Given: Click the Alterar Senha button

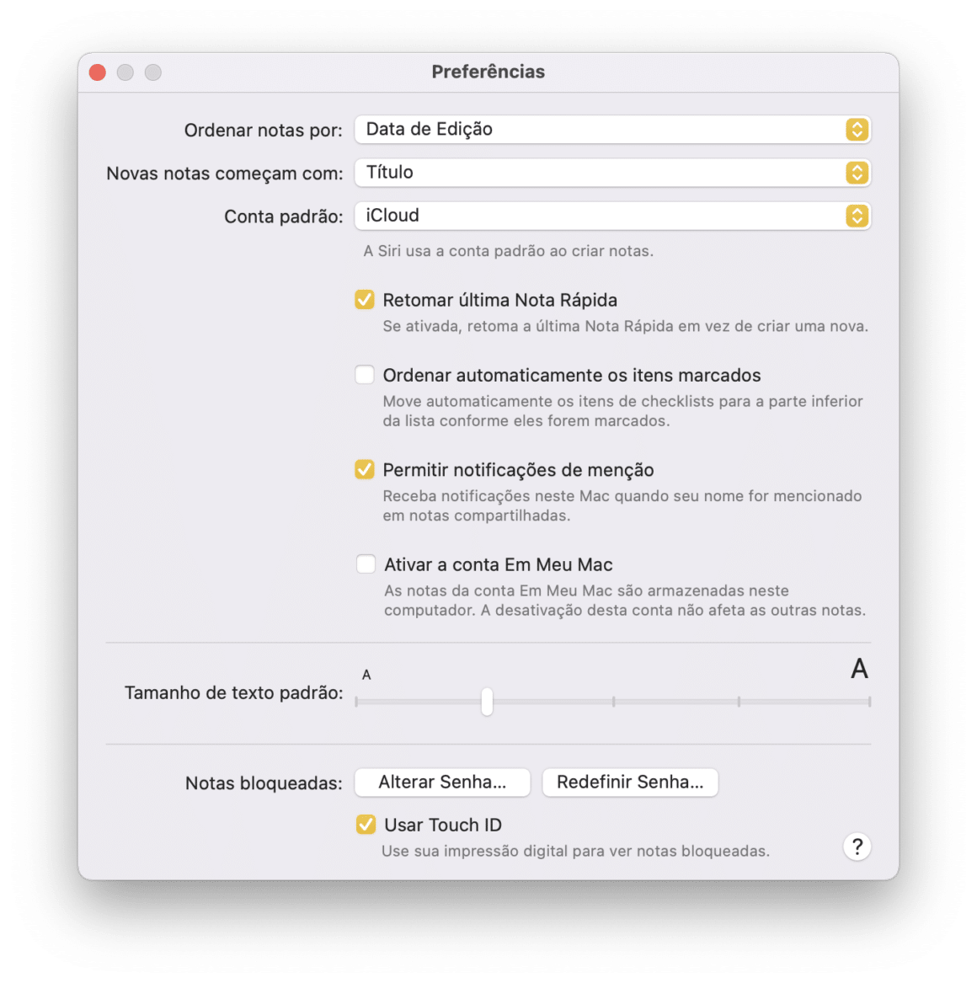Looking at the screenshot, I should [x=441, y=783].
